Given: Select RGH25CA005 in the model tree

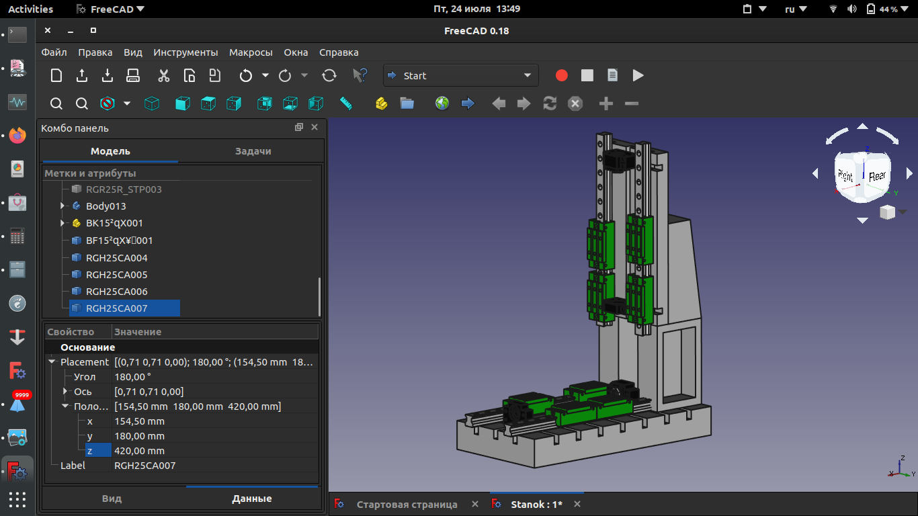Looking at the screenshot, I should (x=116, y=275).
